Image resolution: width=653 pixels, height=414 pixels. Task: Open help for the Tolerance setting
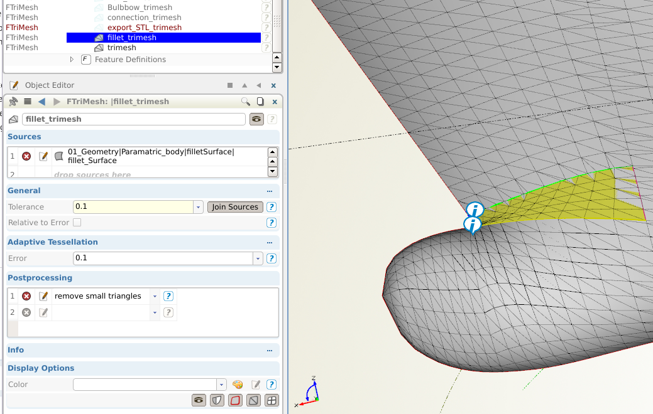tap(271, 207)
